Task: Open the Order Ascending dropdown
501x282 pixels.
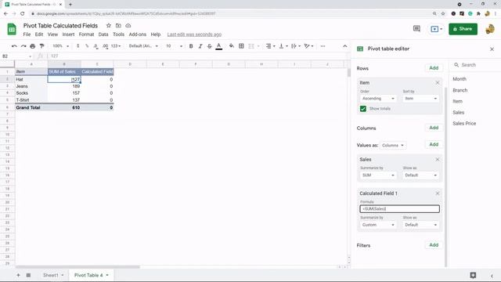Action: (378, 99)
